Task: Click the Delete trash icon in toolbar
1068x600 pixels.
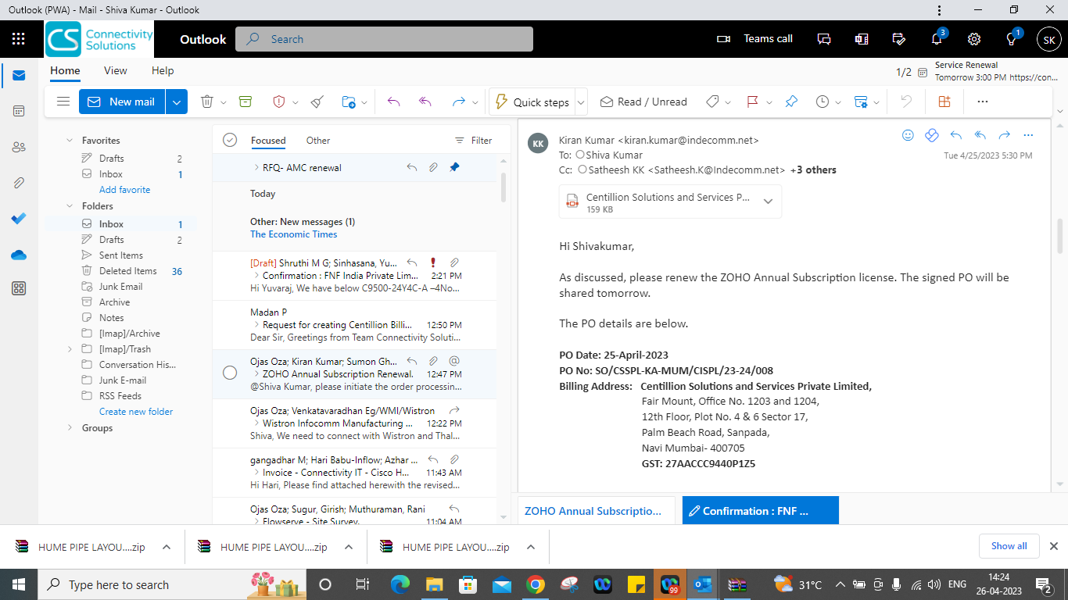Action: [207, 102]
